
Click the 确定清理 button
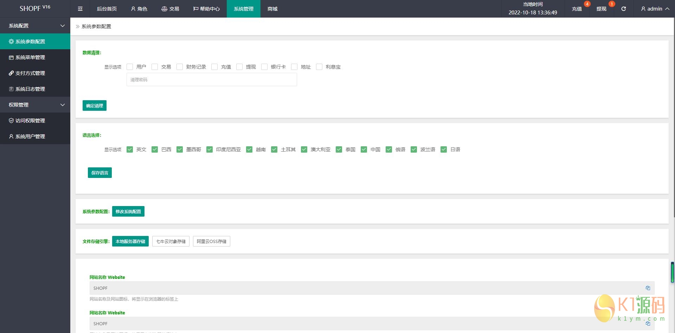tap(95, 105)
